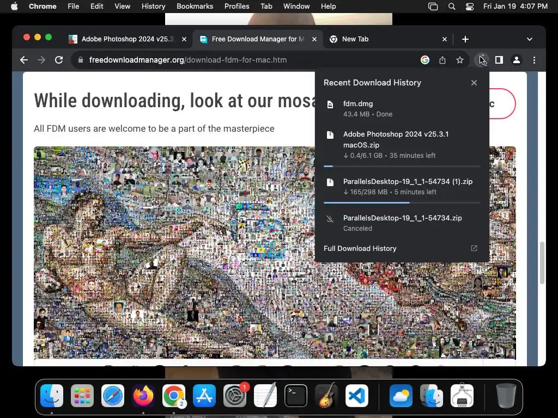This screenshot has width=558, height=418.
Task: Open the Chrome app menu
Action: (43, 7)
